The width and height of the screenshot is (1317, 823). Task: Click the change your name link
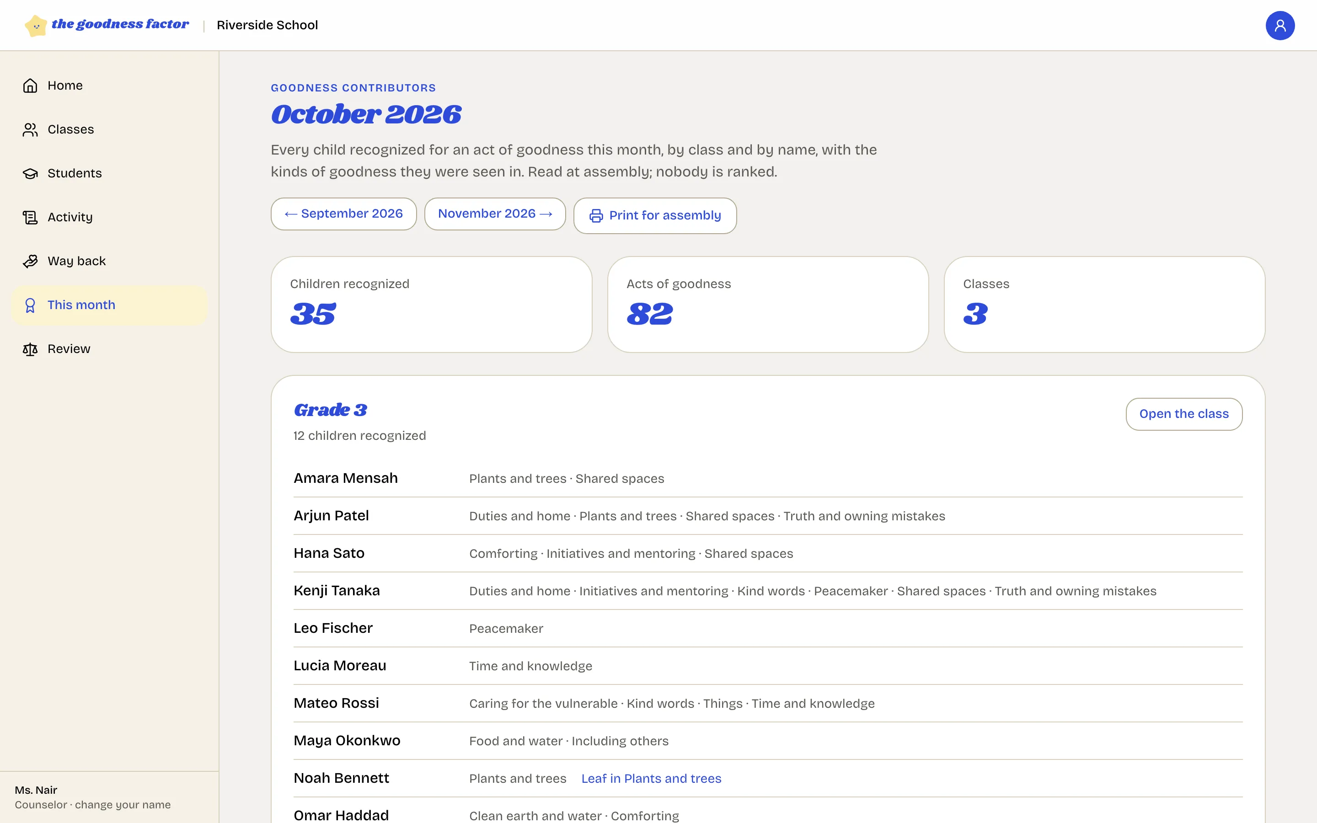pyautogui.click(x=123, y=805)
